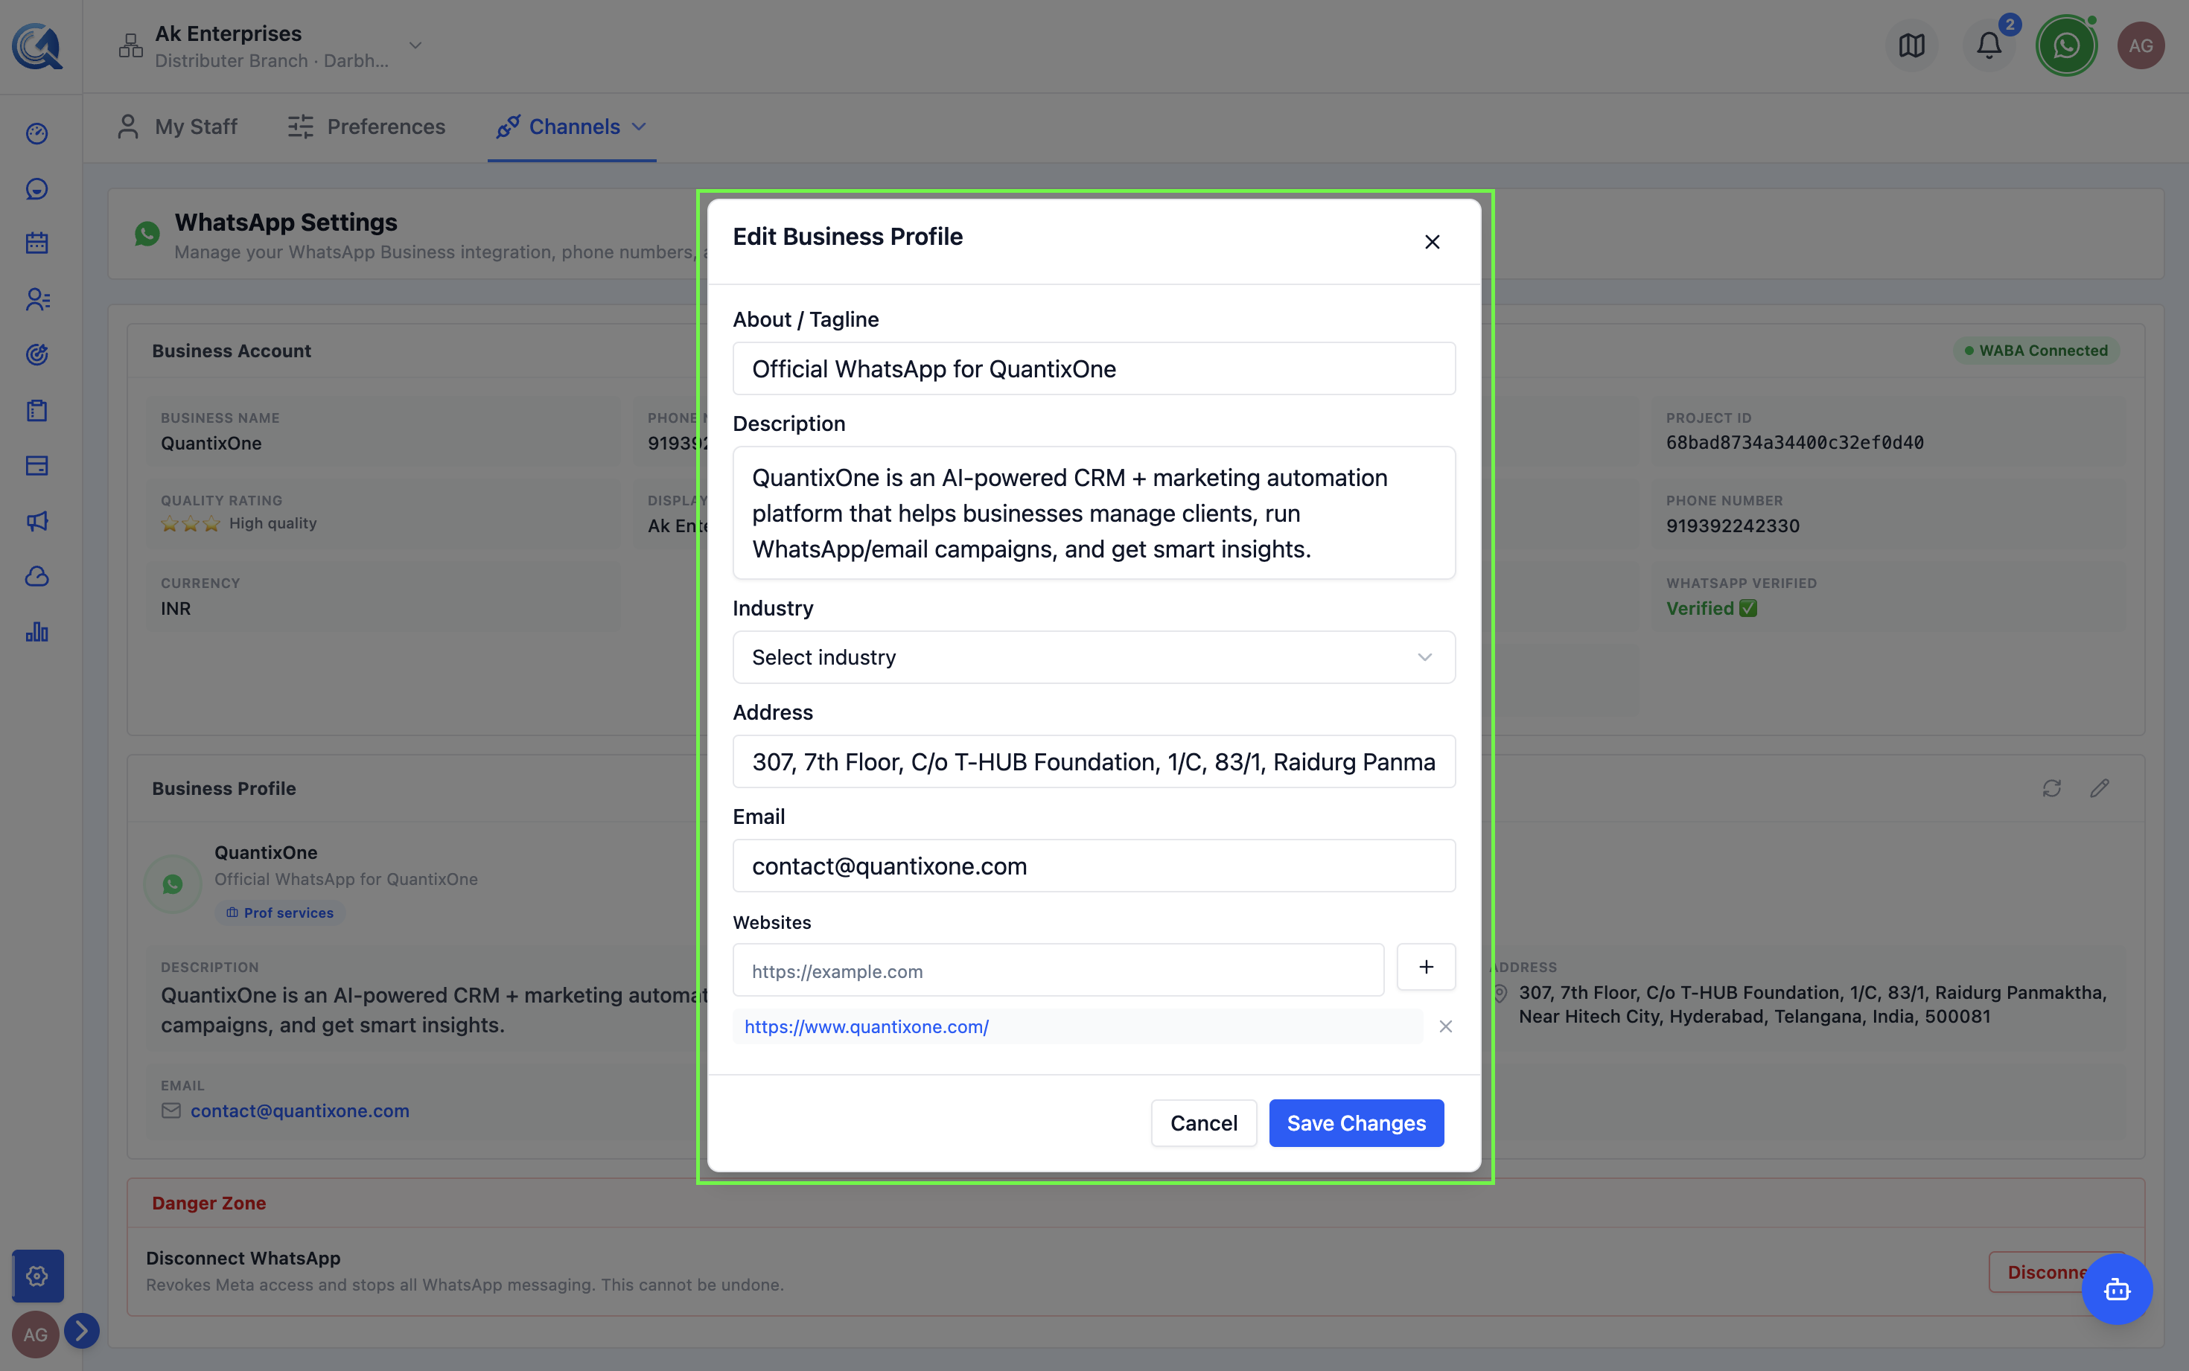Open the settings gear icon in sidebar
Image resolution: width=2189 pixels, height=1371 pixels.
click(37, 1276)
